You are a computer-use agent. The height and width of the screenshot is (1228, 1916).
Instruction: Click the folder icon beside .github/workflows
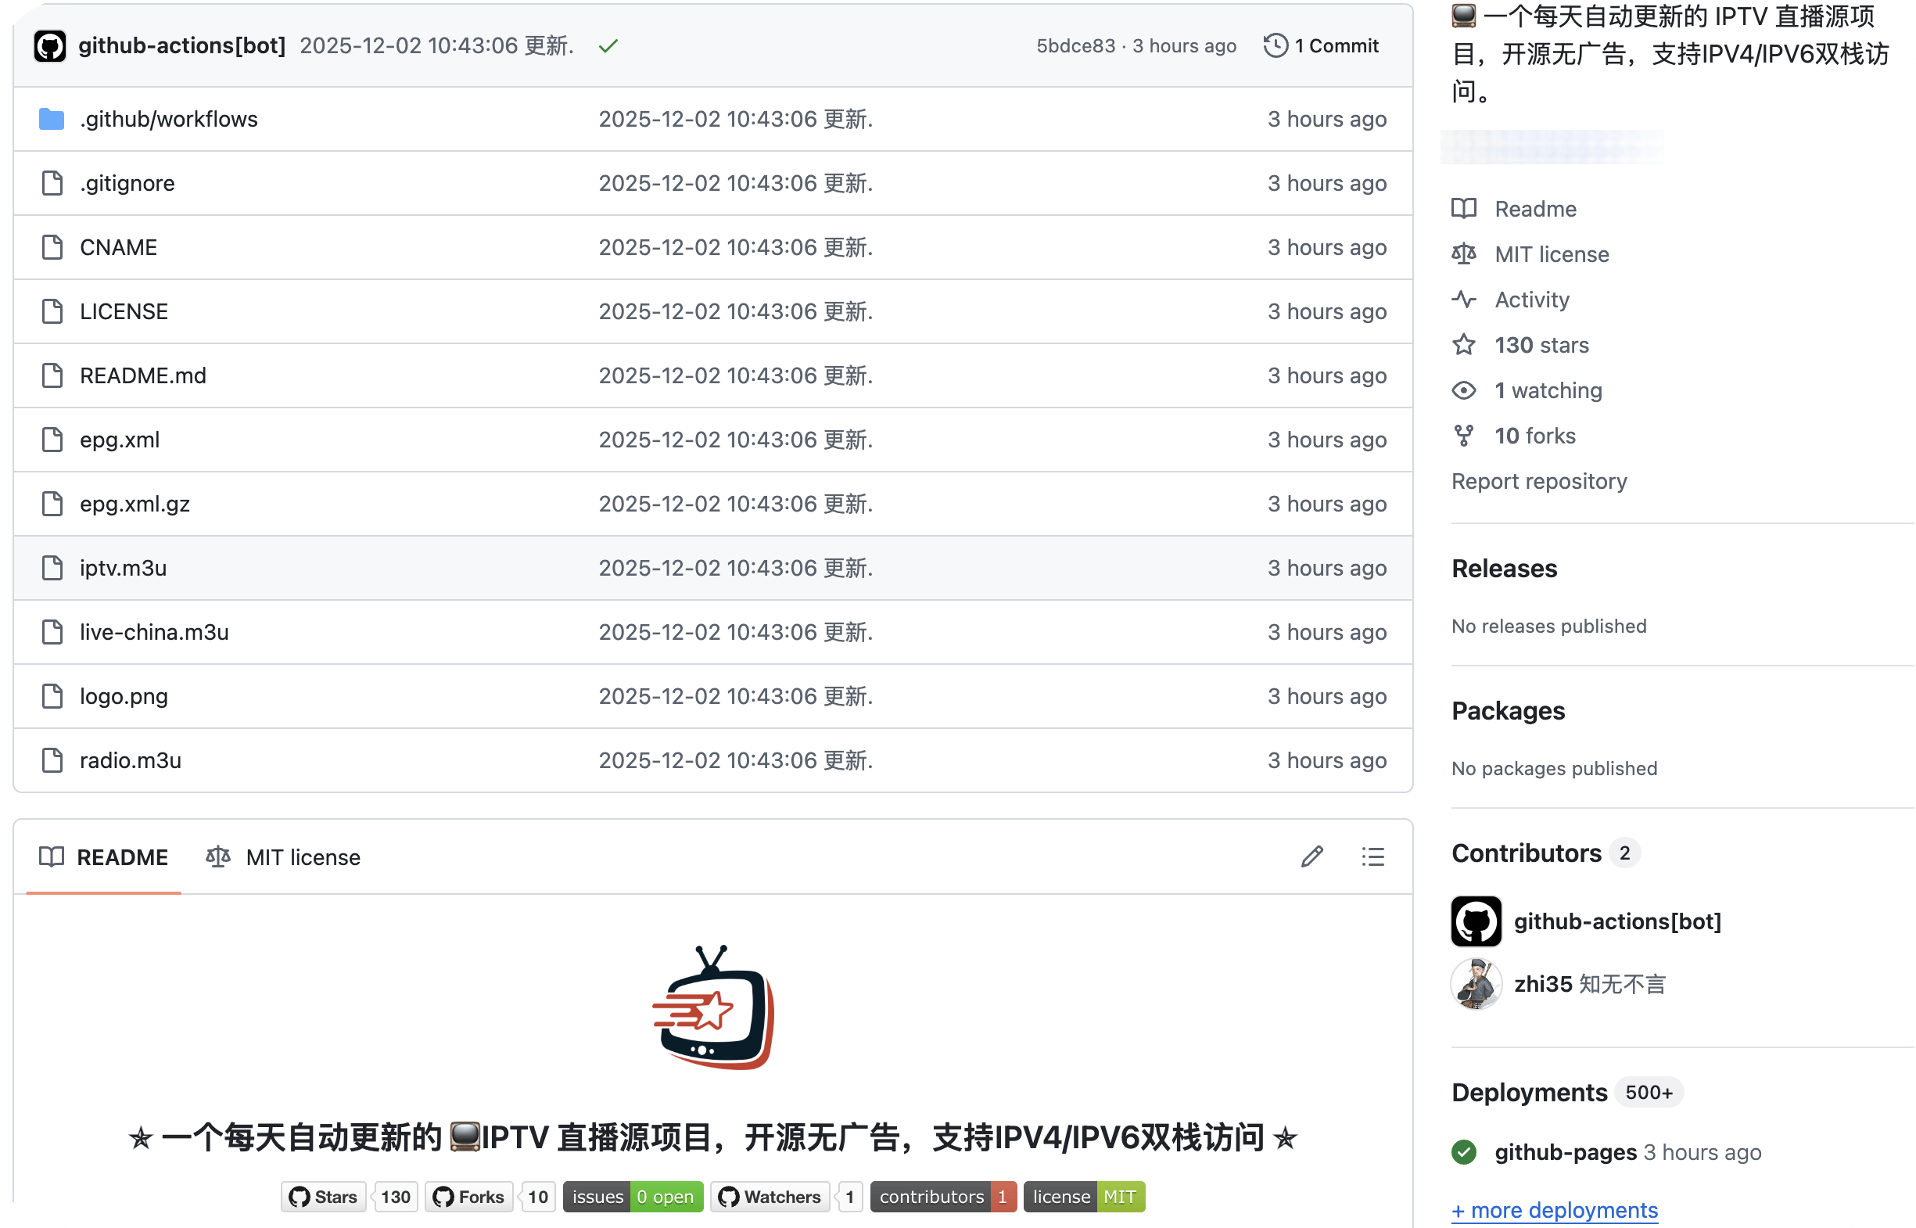click(x=50, y=118)
